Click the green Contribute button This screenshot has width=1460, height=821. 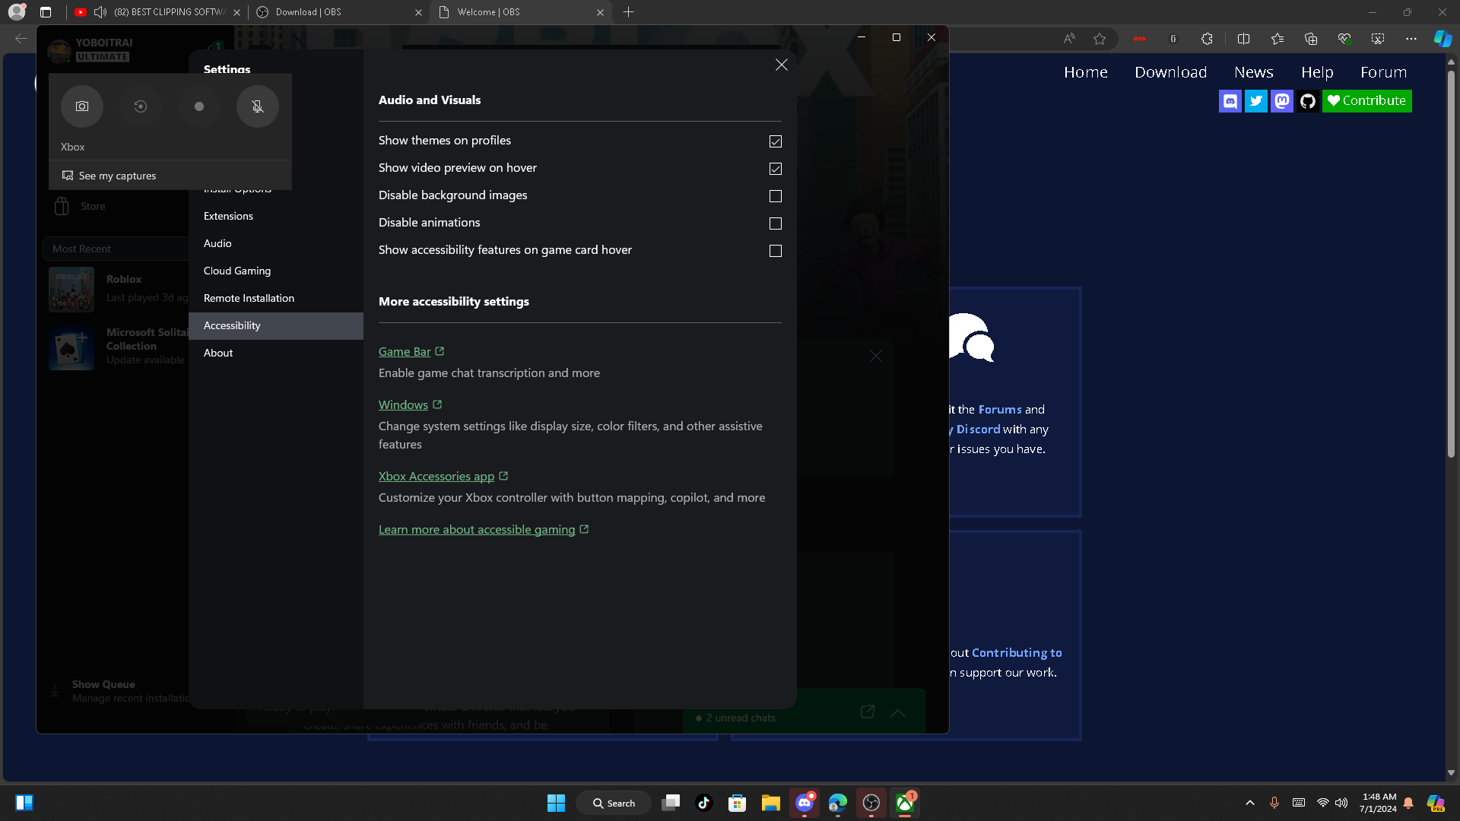(x=1367, y=101)
